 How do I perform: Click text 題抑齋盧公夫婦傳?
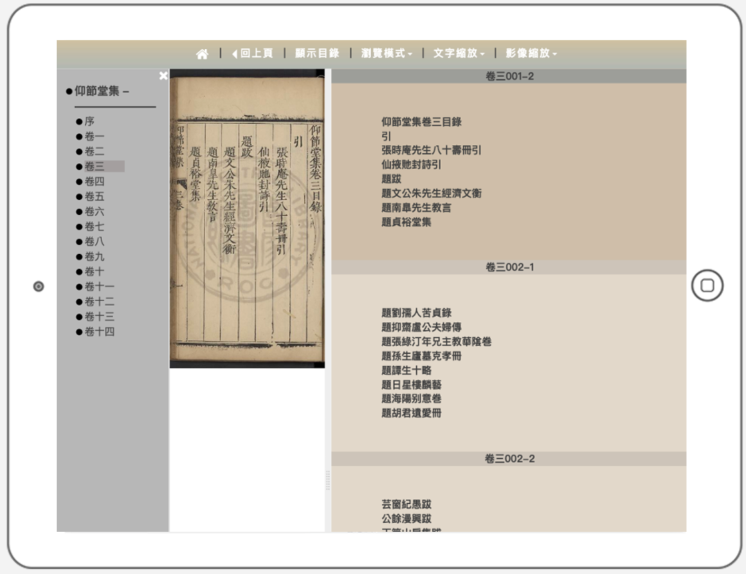[x=421, y=327]
